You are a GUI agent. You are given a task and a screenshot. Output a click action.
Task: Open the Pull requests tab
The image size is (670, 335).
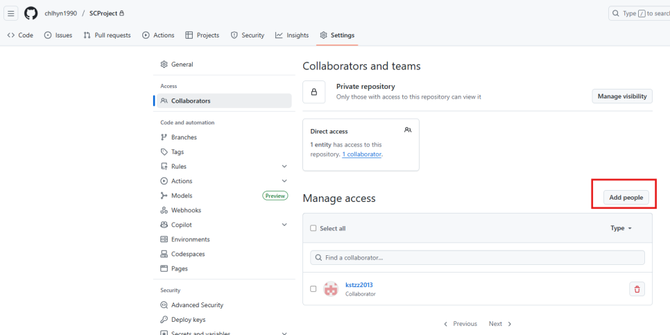[108, 35]
